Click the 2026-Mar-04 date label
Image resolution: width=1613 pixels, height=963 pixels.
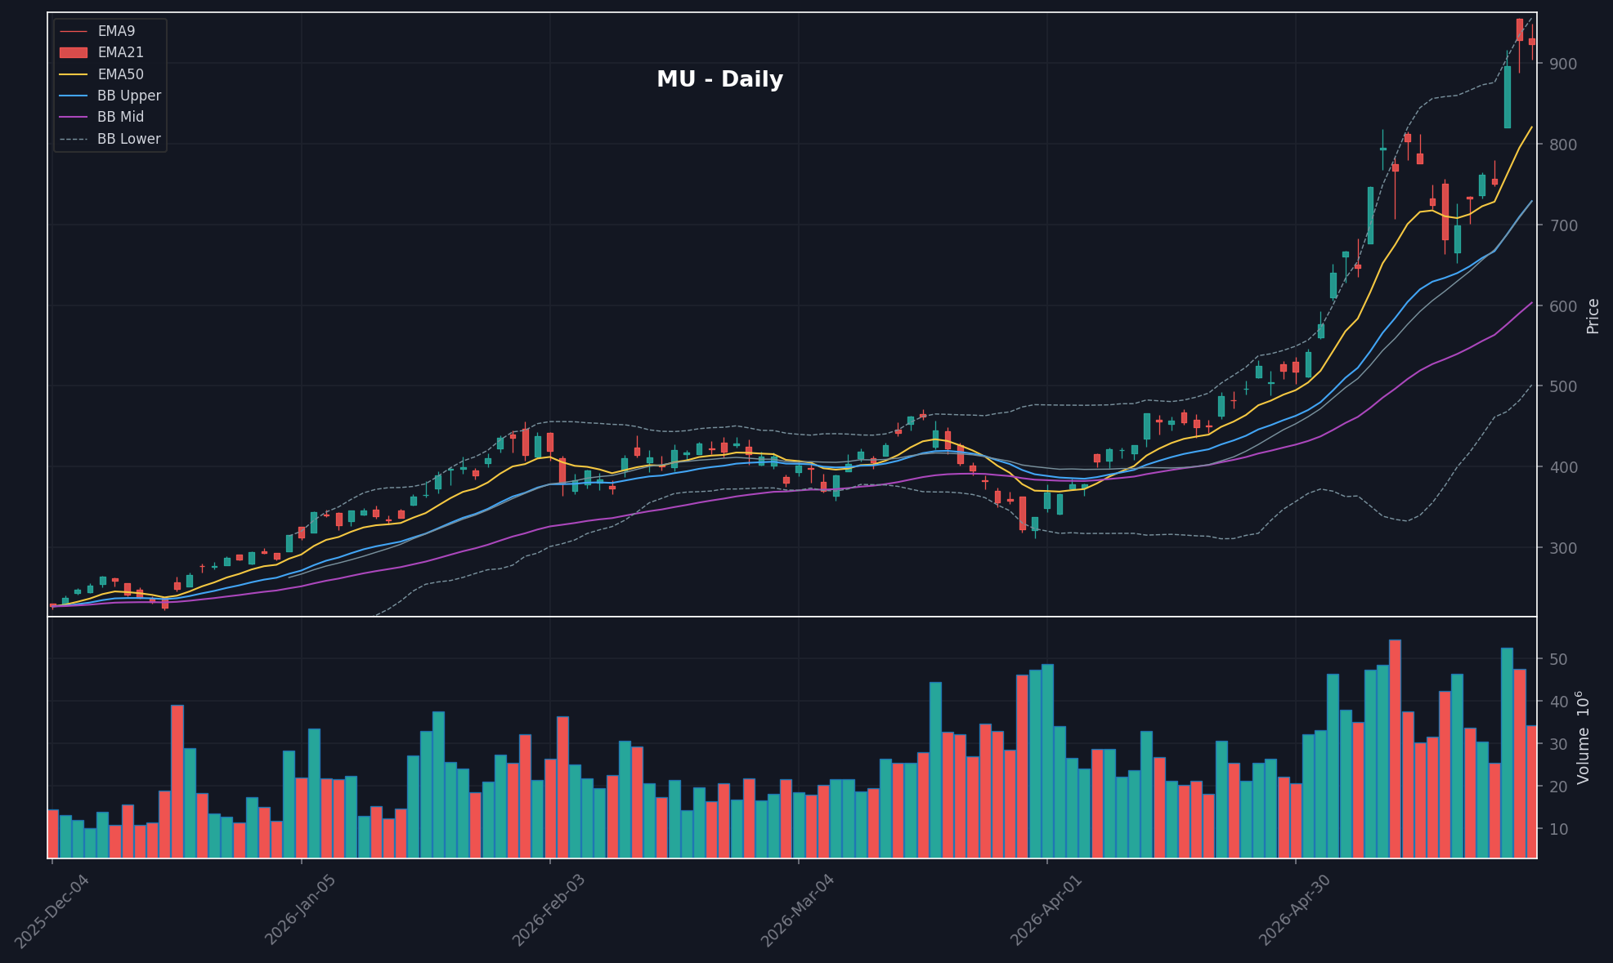798,910
